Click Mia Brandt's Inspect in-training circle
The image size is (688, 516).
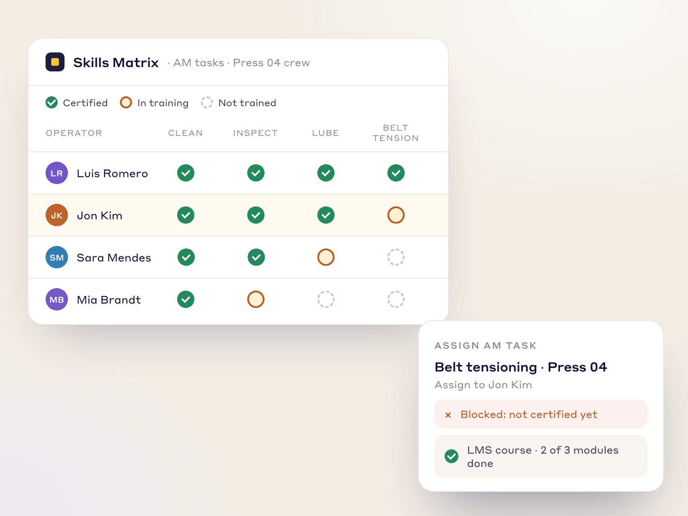point(256,299)
